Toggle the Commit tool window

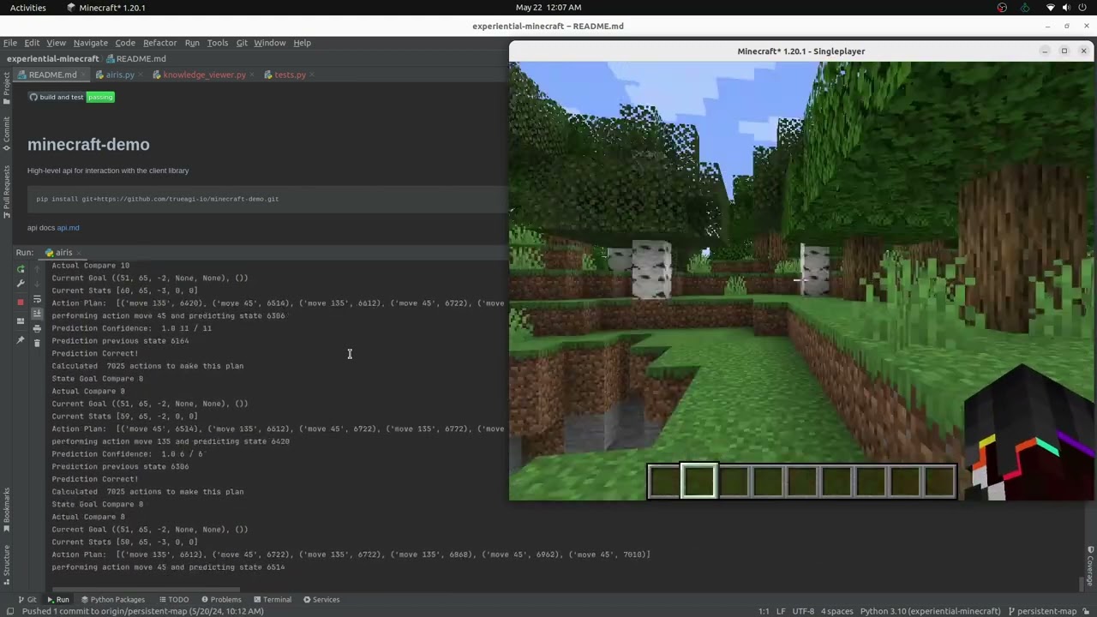[x=6, y=133]
